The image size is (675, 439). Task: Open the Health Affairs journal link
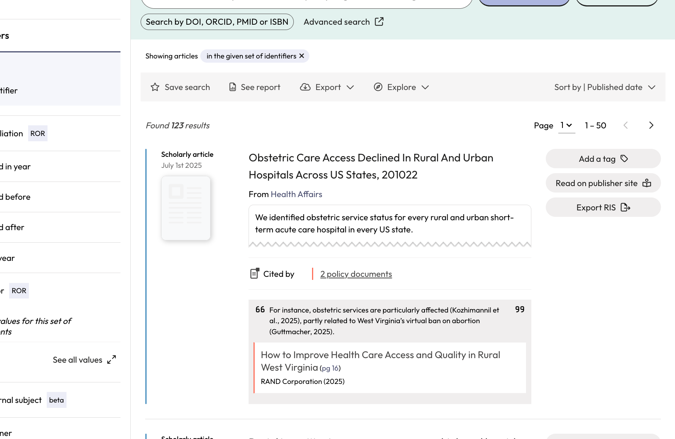[296, 194]
